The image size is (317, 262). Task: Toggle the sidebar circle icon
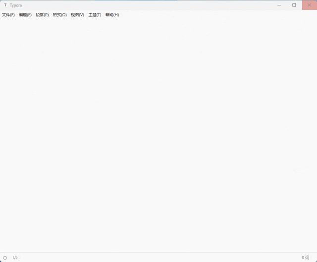[5, 258]
